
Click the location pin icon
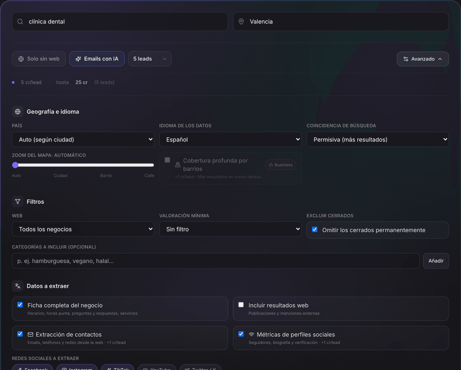(241, 22)
